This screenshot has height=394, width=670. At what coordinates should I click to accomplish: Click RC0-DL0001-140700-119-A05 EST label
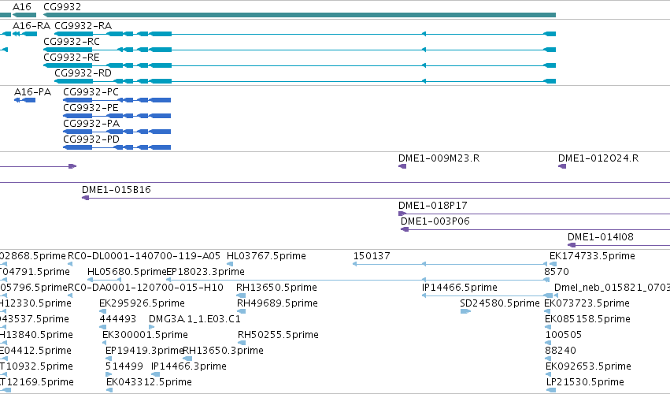coord(144,256)
